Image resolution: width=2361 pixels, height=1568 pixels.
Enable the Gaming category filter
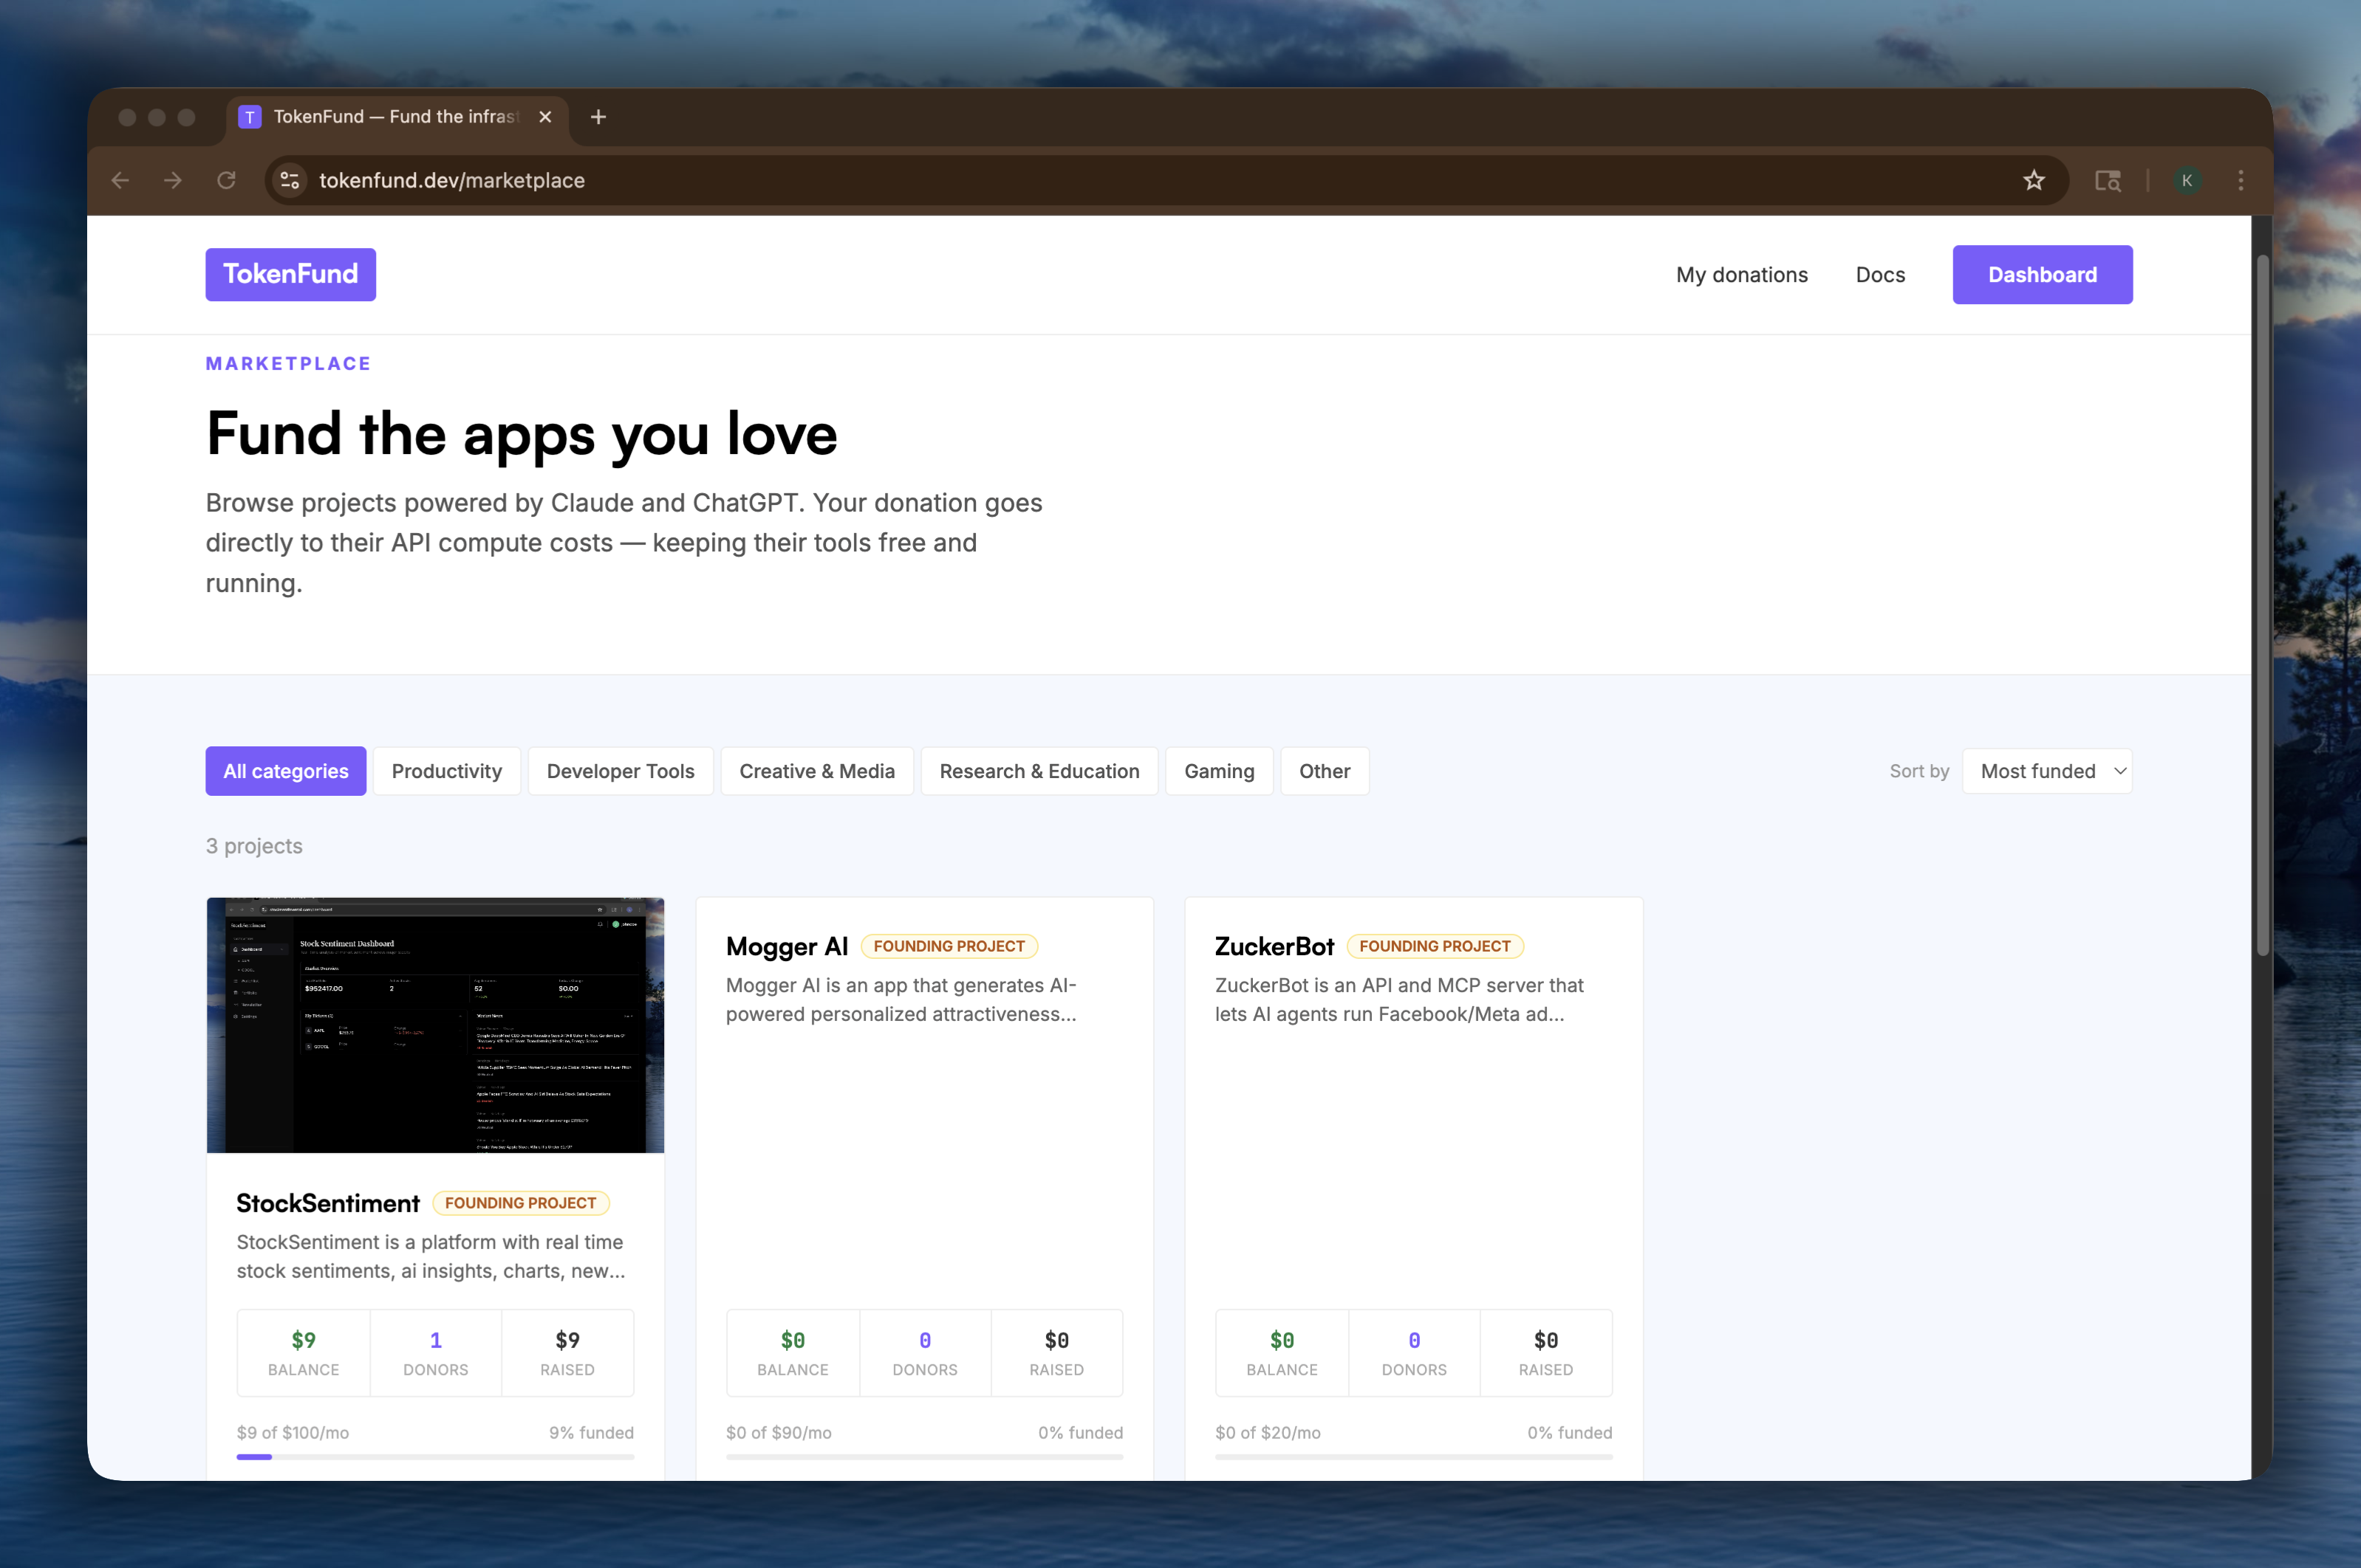tap(1218, 770)
